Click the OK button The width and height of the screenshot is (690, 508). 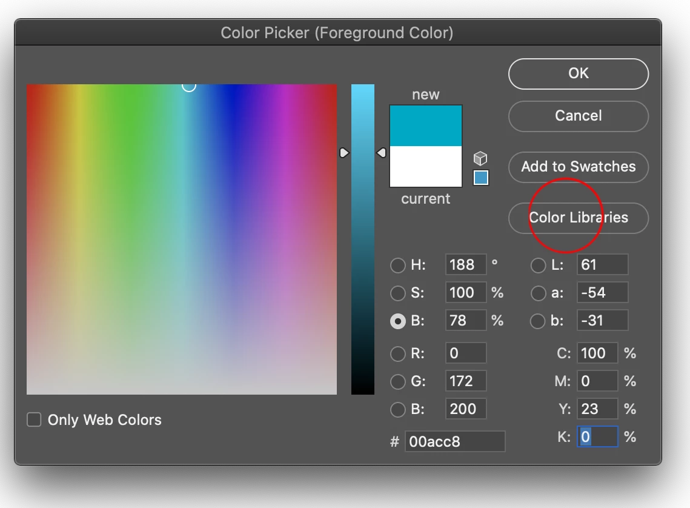(578, 73)
